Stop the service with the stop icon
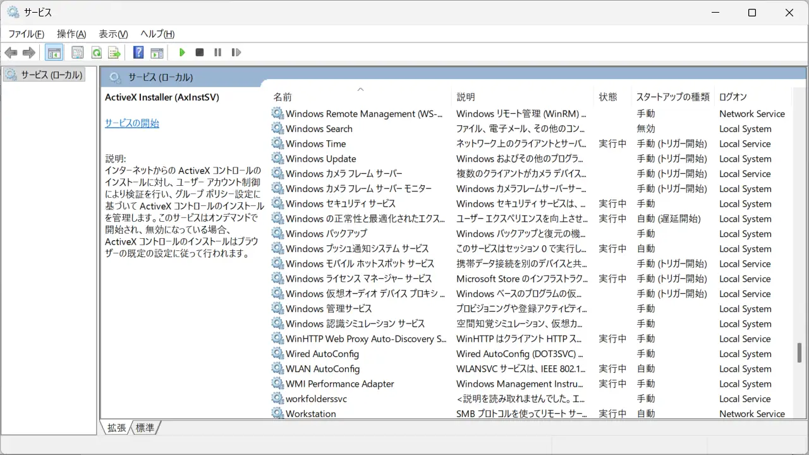Screen dimensions: 809x455 [x=200, y=52]
